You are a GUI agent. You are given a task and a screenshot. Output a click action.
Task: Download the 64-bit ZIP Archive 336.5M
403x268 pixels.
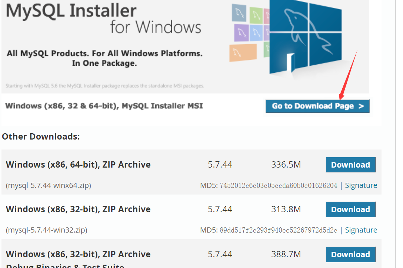click(350, 165)
